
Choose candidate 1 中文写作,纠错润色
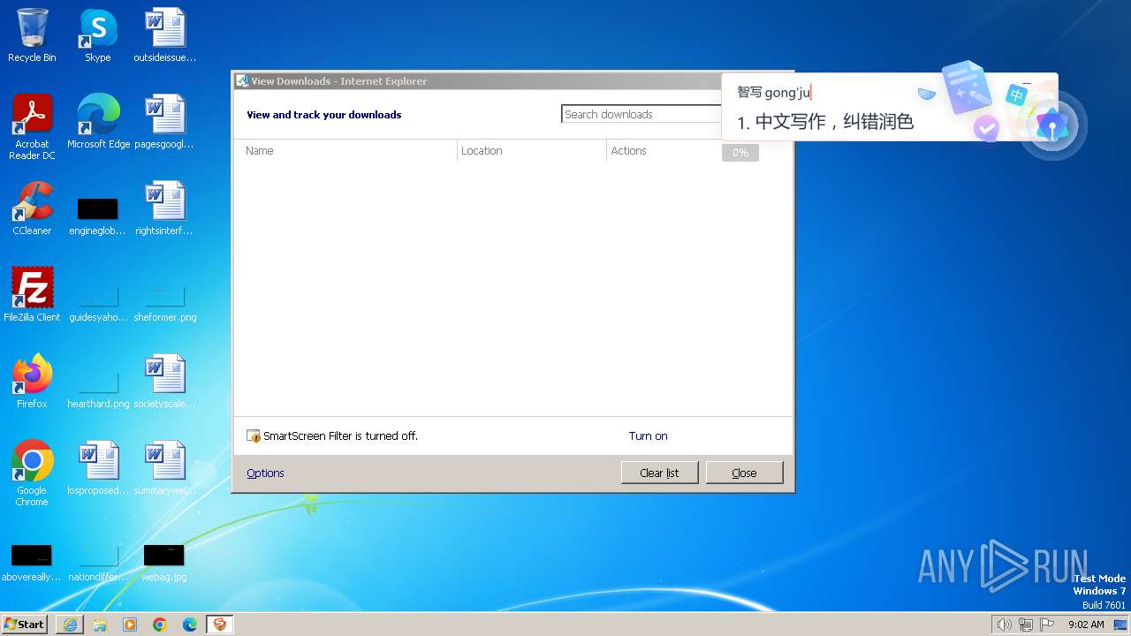(x=825, y=122)
